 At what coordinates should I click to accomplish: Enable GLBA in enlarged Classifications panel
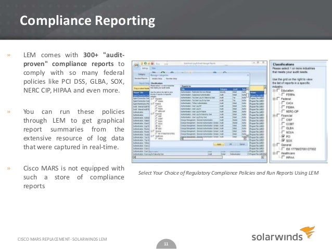(283, 128)
